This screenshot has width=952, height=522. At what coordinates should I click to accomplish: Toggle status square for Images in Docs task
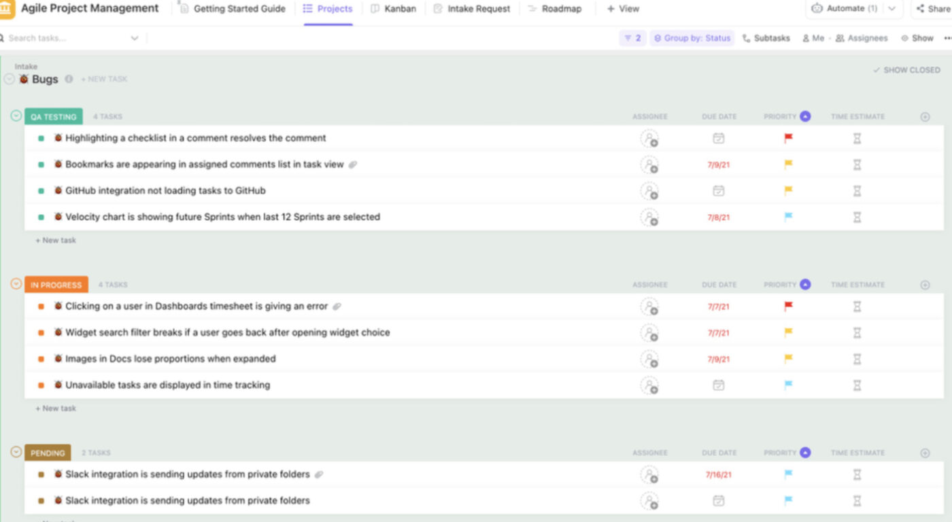click(41, 359)
